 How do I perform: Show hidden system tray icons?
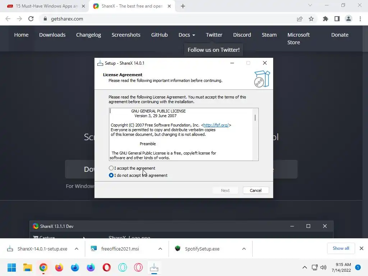click(305, 267)
